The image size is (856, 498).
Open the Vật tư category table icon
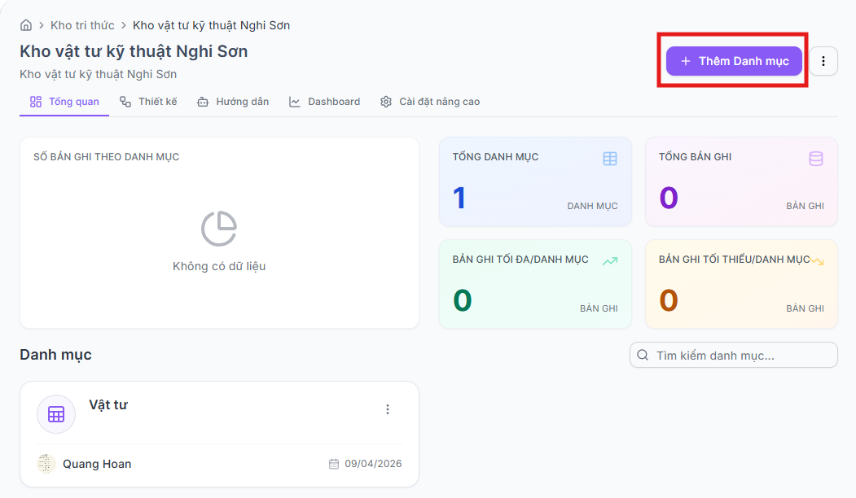pos(56,414)
